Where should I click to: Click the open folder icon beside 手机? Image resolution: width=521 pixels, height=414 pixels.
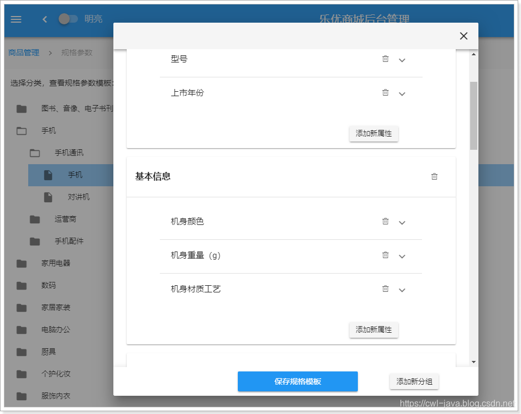[21, 131]
